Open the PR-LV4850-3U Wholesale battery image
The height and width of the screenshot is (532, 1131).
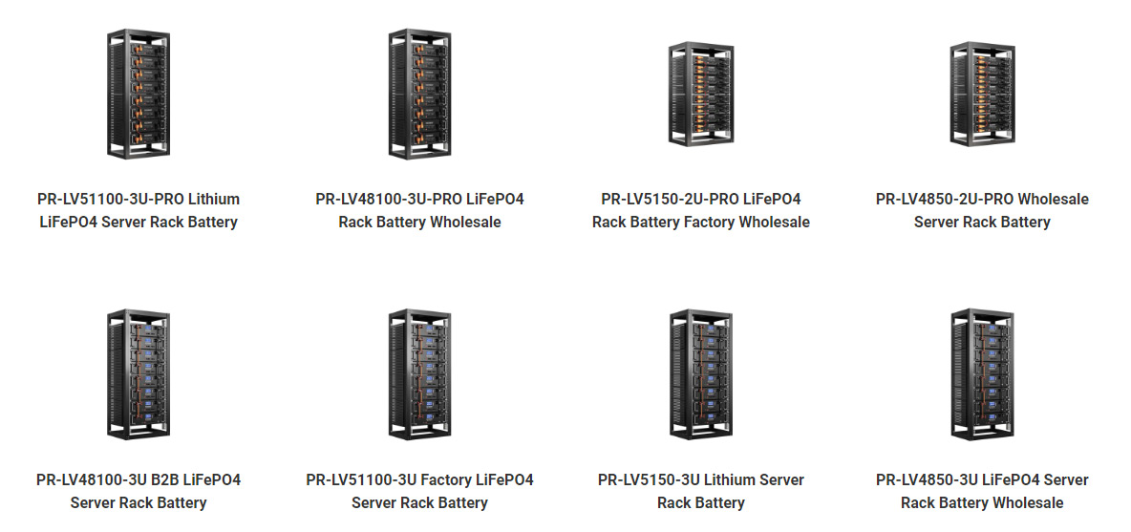(x=982, y=374)
